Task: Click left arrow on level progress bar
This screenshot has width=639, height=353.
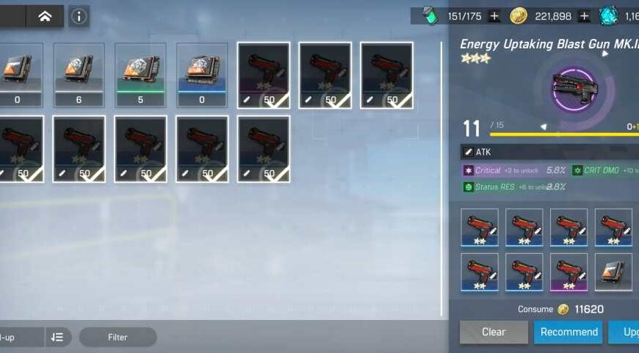Action: click(544, 127)
